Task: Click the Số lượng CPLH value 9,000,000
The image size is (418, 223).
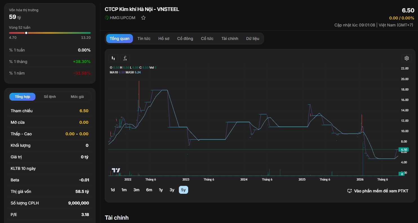Action: [79, 203]
